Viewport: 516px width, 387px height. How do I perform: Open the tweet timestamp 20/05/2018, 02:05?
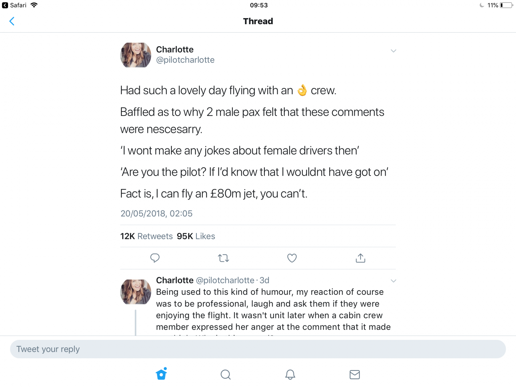[x=156, y=213]
